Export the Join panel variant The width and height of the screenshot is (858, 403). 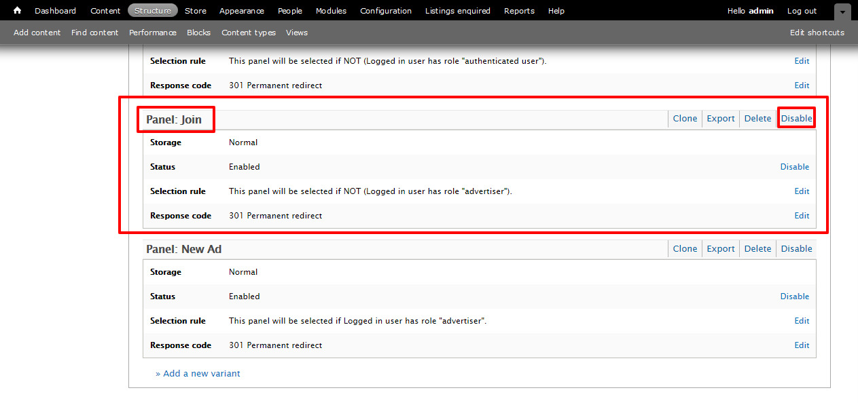(x=721, y=119)
